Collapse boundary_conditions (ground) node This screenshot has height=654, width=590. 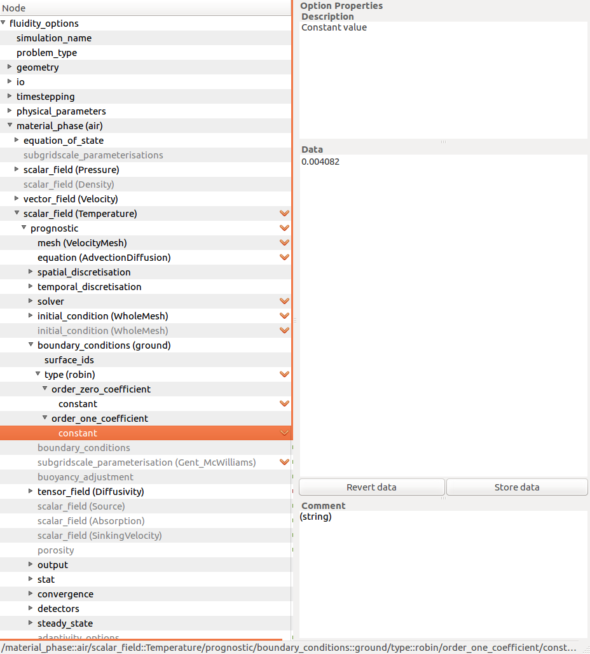pos(31,345)
